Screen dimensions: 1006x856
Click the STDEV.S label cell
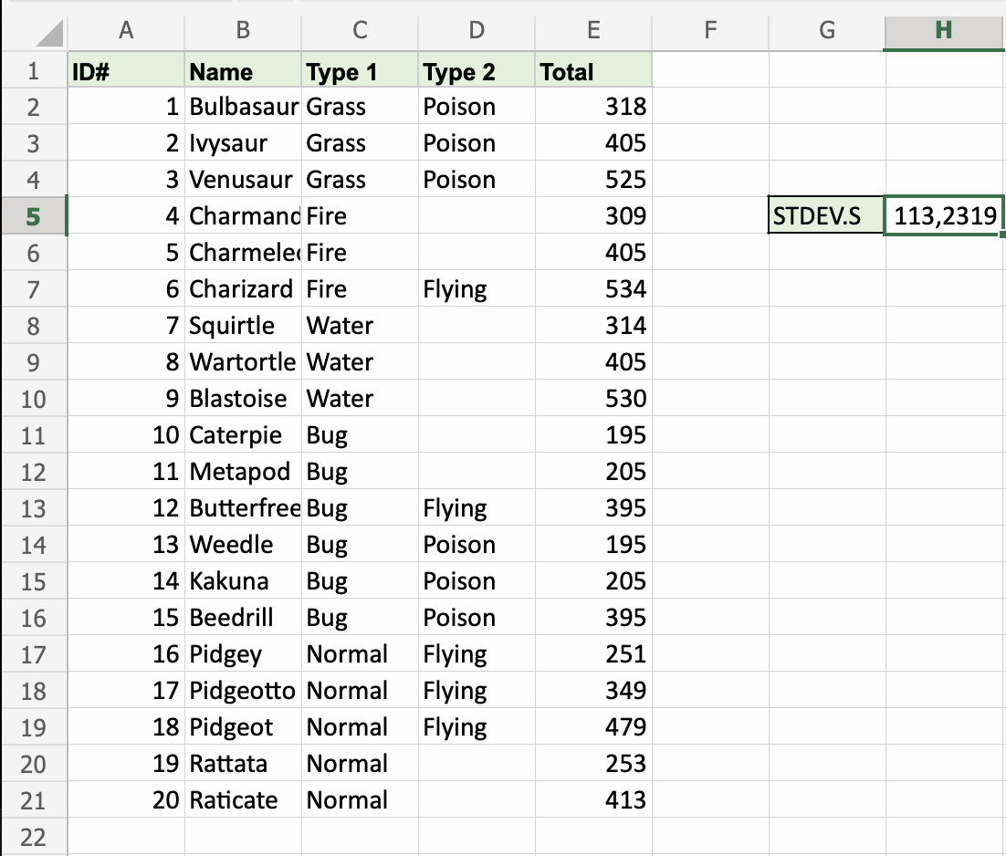[827, 216]
